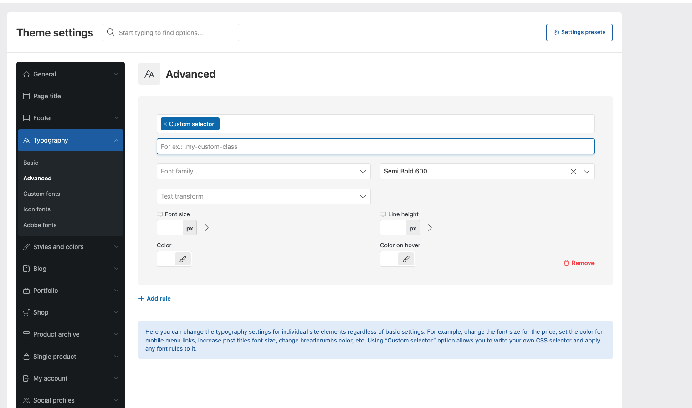Open the Text transform dropdown
Viewport: 692px width, 408px height.
coord(264,197)
